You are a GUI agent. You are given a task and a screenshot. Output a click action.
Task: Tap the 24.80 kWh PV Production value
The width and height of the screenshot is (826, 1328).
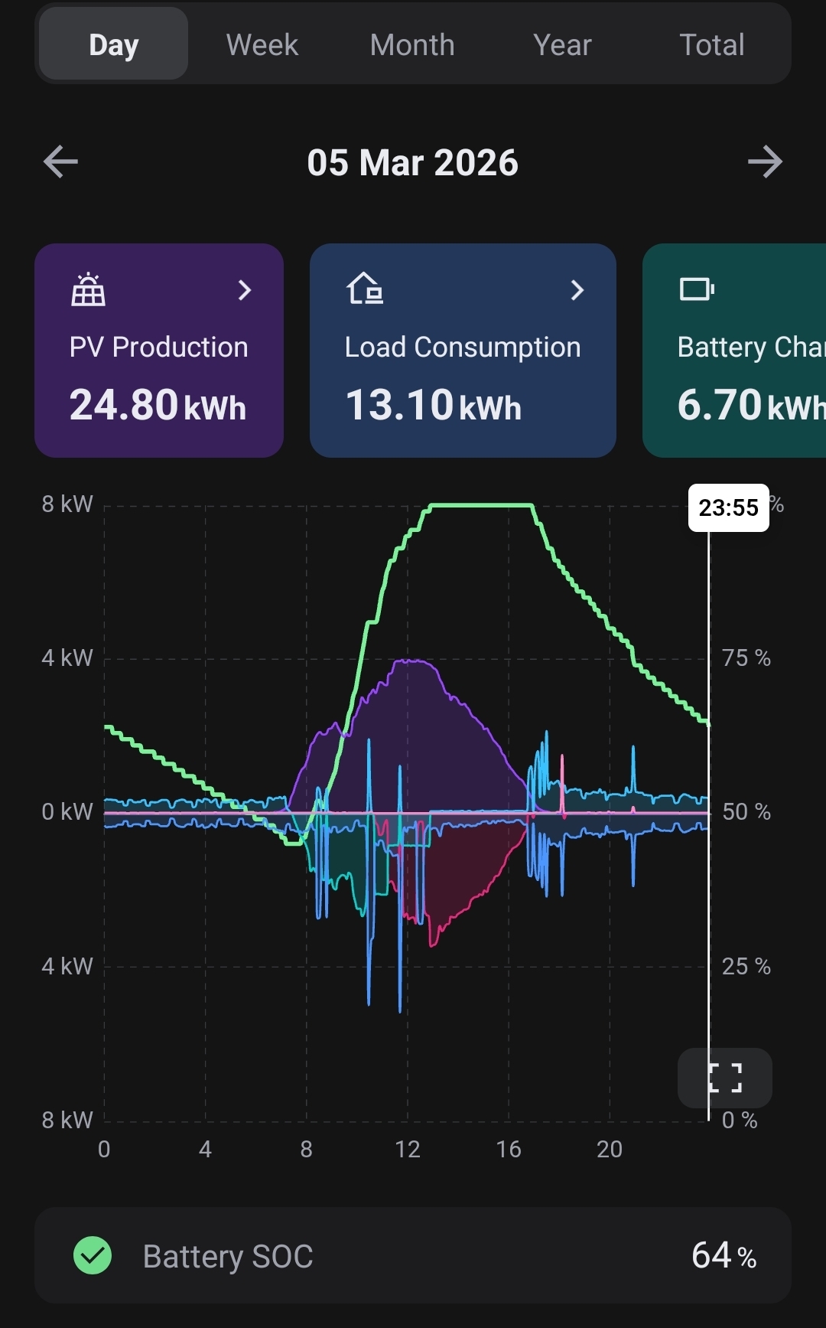click(x=158, y=405)
